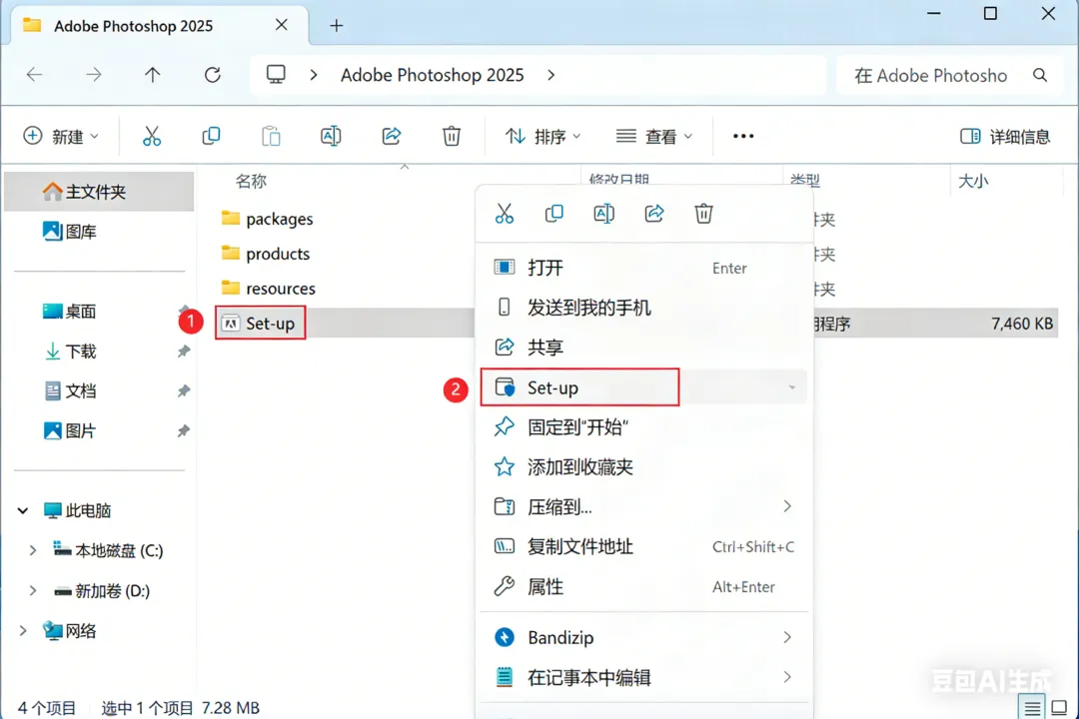Screen dimensions: 1079x719
Task: Expand the 本地磁盘 (C:) node
Action: point(32,550)
